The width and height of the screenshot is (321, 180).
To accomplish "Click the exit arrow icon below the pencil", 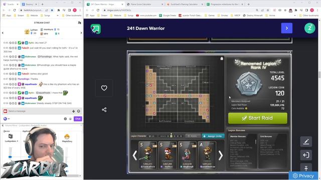I will pos(306,155).
